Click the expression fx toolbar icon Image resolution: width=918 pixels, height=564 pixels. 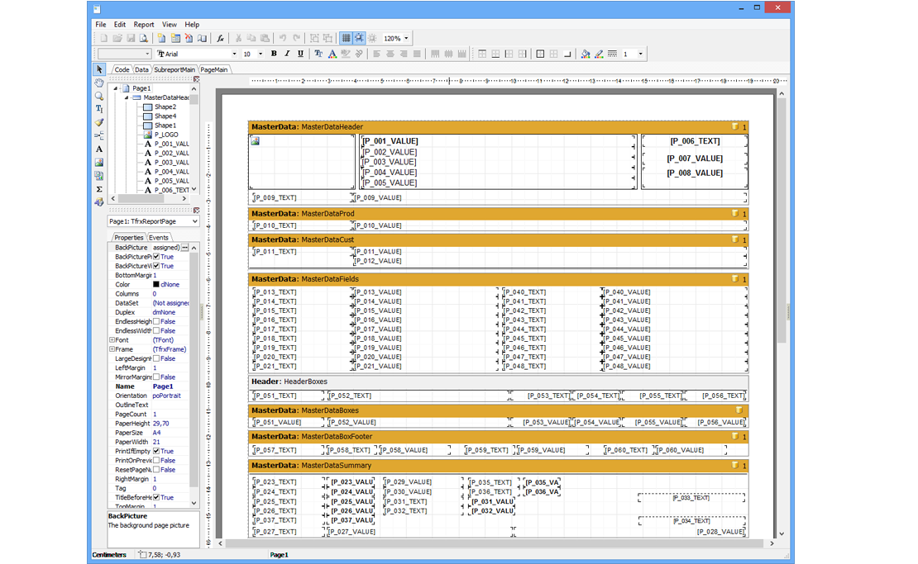click(x=220, y=38)
